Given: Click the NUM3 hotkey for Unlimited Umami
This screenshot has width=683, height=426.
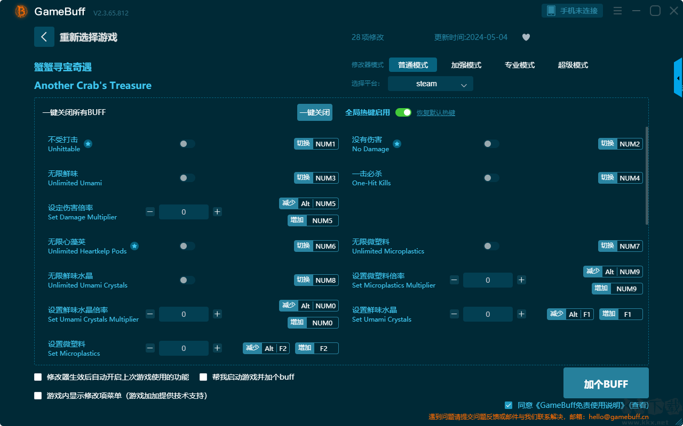Looking at the screenshot, I should [x=316, y=178].
